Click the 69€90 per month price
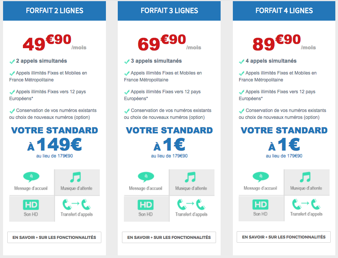The height and width of the screenshot is (258, 338). pyautogui.click(x=169, y=42)
